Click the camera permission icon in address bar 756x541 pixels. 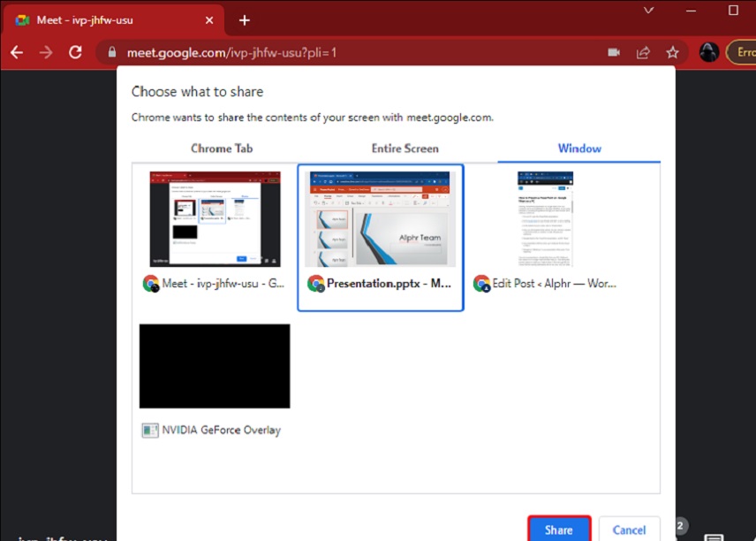click(x=614, y=52)
